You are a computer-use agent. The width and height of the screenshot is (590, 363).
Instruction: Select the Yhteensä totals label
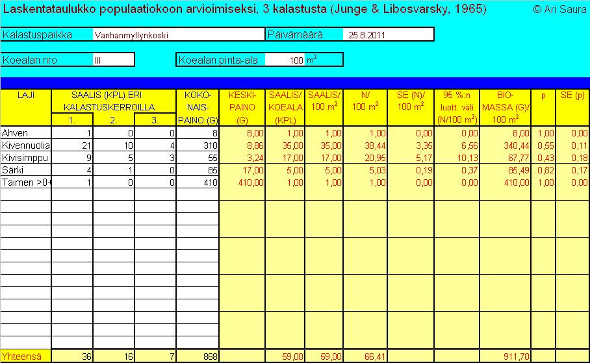tap(26, 357)
